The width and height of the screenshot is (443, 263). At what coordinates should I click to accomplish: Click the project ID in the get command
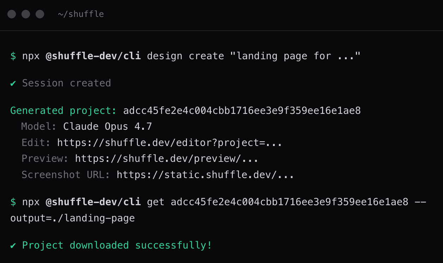[290, 202]
